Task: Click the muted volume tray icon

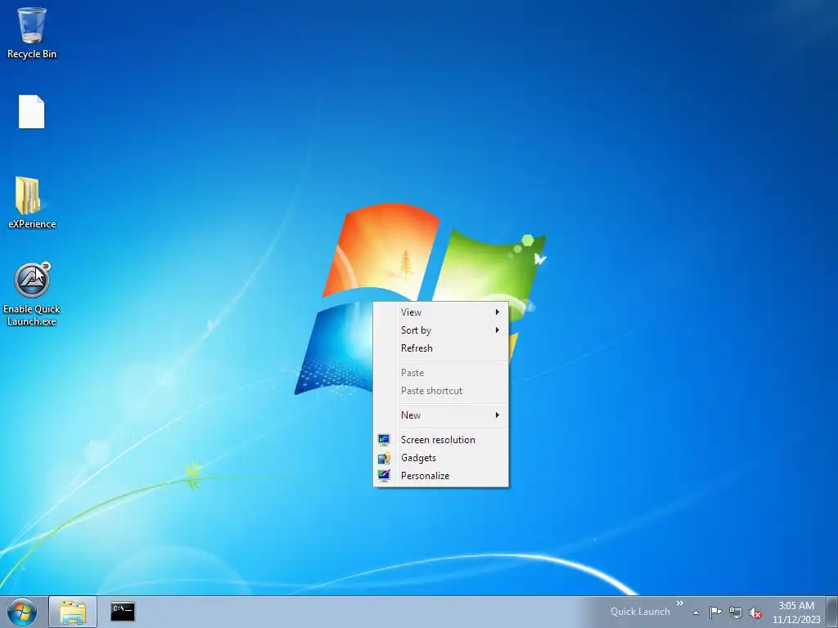Action: tap(755, 612)
